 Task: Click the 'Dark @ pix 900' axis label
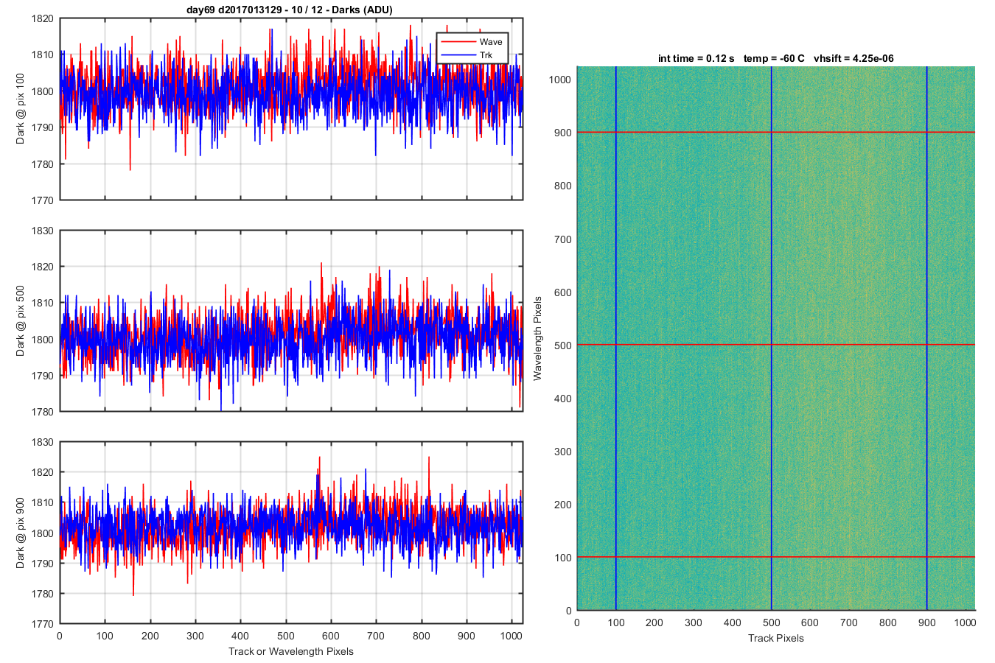click(20, 533)
